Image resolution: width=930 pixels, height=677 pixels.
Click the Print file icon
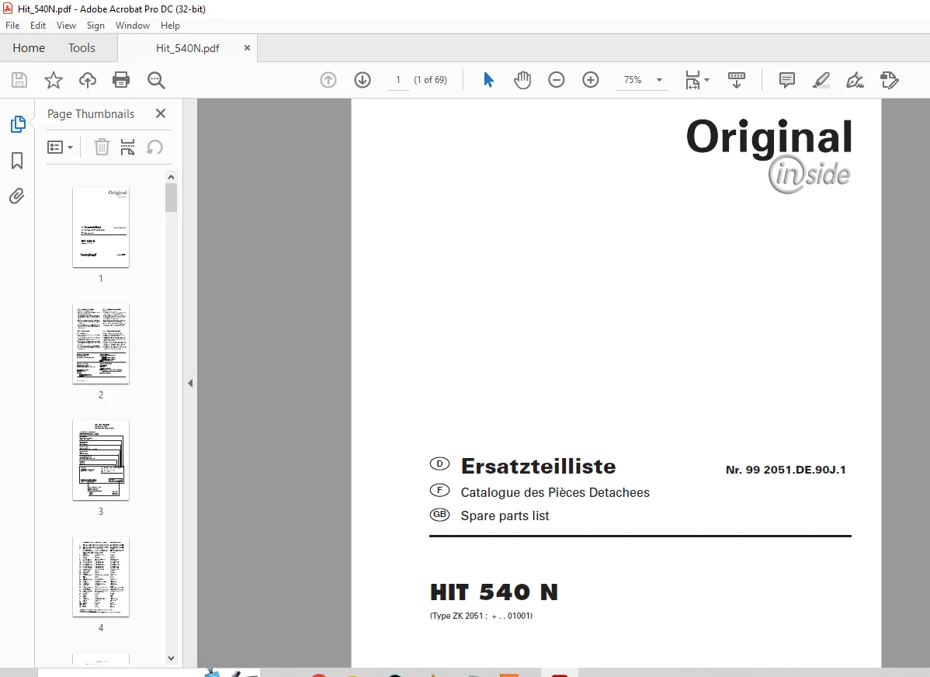121,79
